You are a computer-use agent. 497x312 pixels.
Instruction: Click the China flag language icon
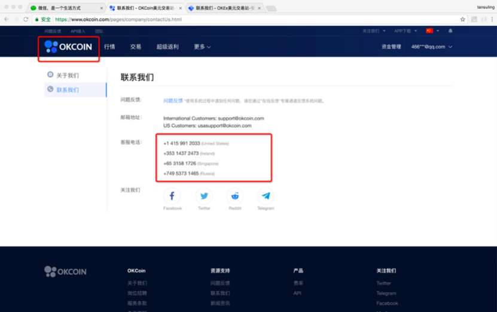(429, 31)
